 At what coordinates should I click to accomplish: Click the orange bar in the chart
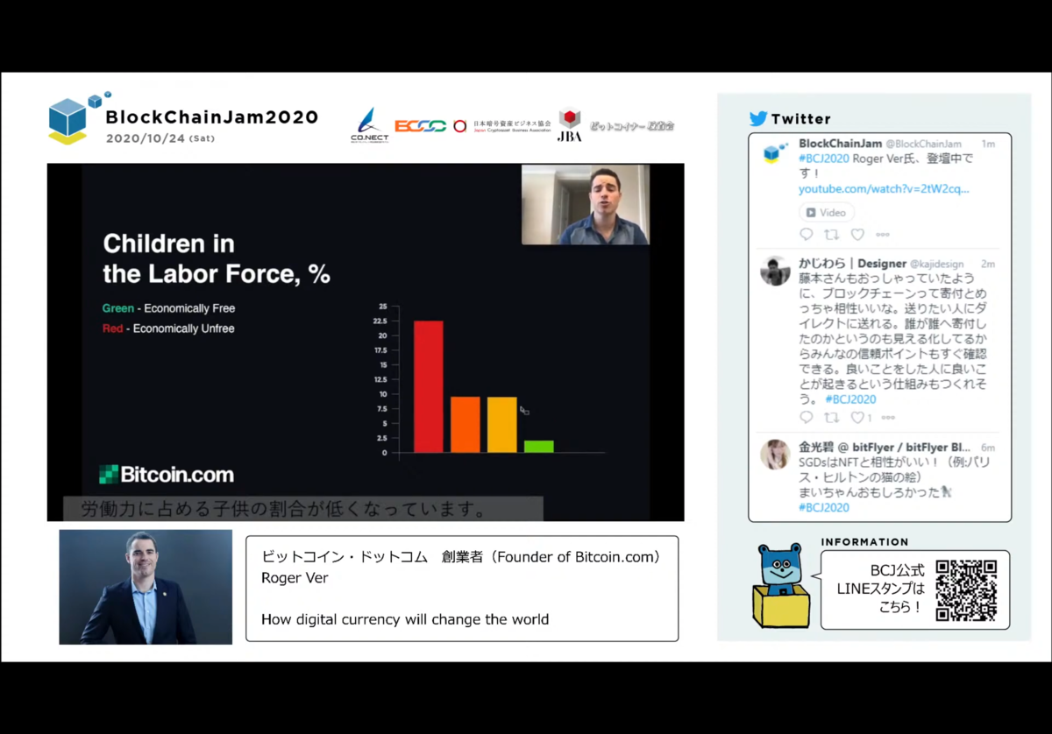(x=466, y=425)
